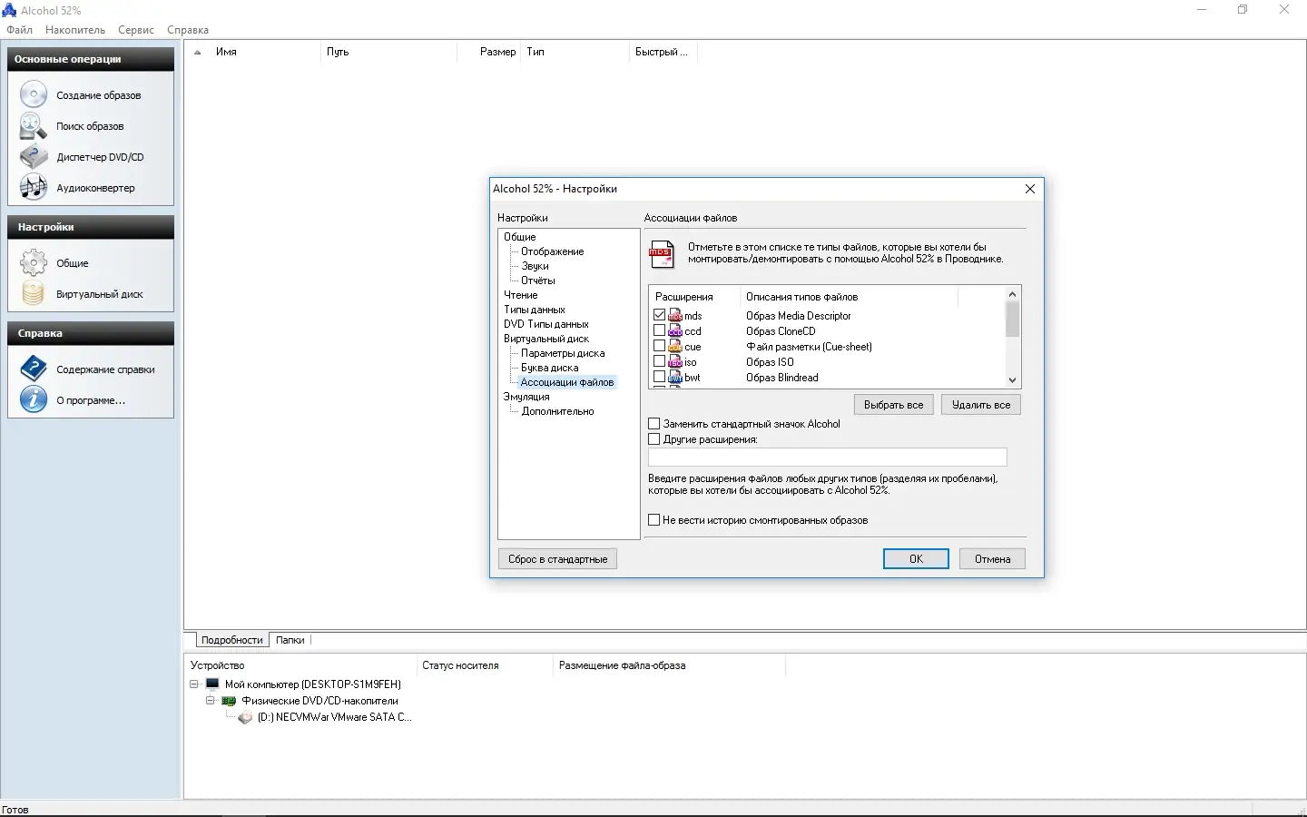Click the 'Удалить все' button

point(981,405)
